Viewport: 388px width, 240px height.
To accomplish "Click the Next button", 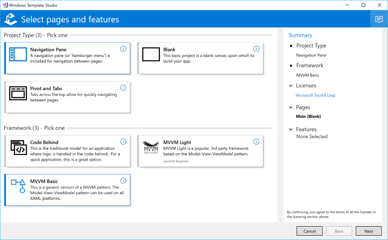I will 369,231.
